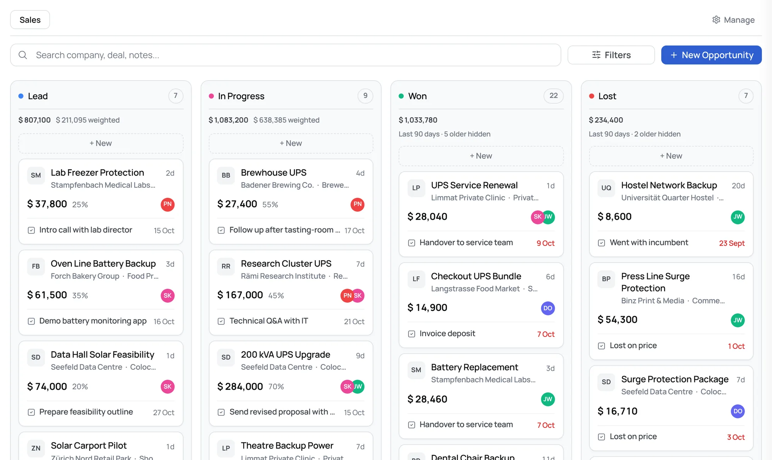Open Hostel Network Backup deal title
The width and height of the screenshot is (772, 460).
pyautogui.click(x=669, y=185)
